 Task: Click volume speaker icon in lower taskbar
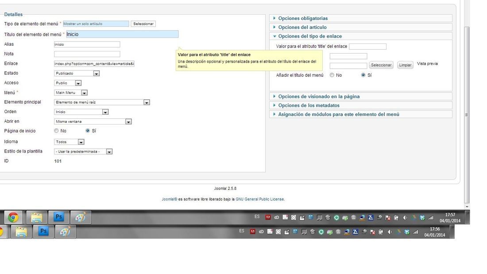click(390, 232)
